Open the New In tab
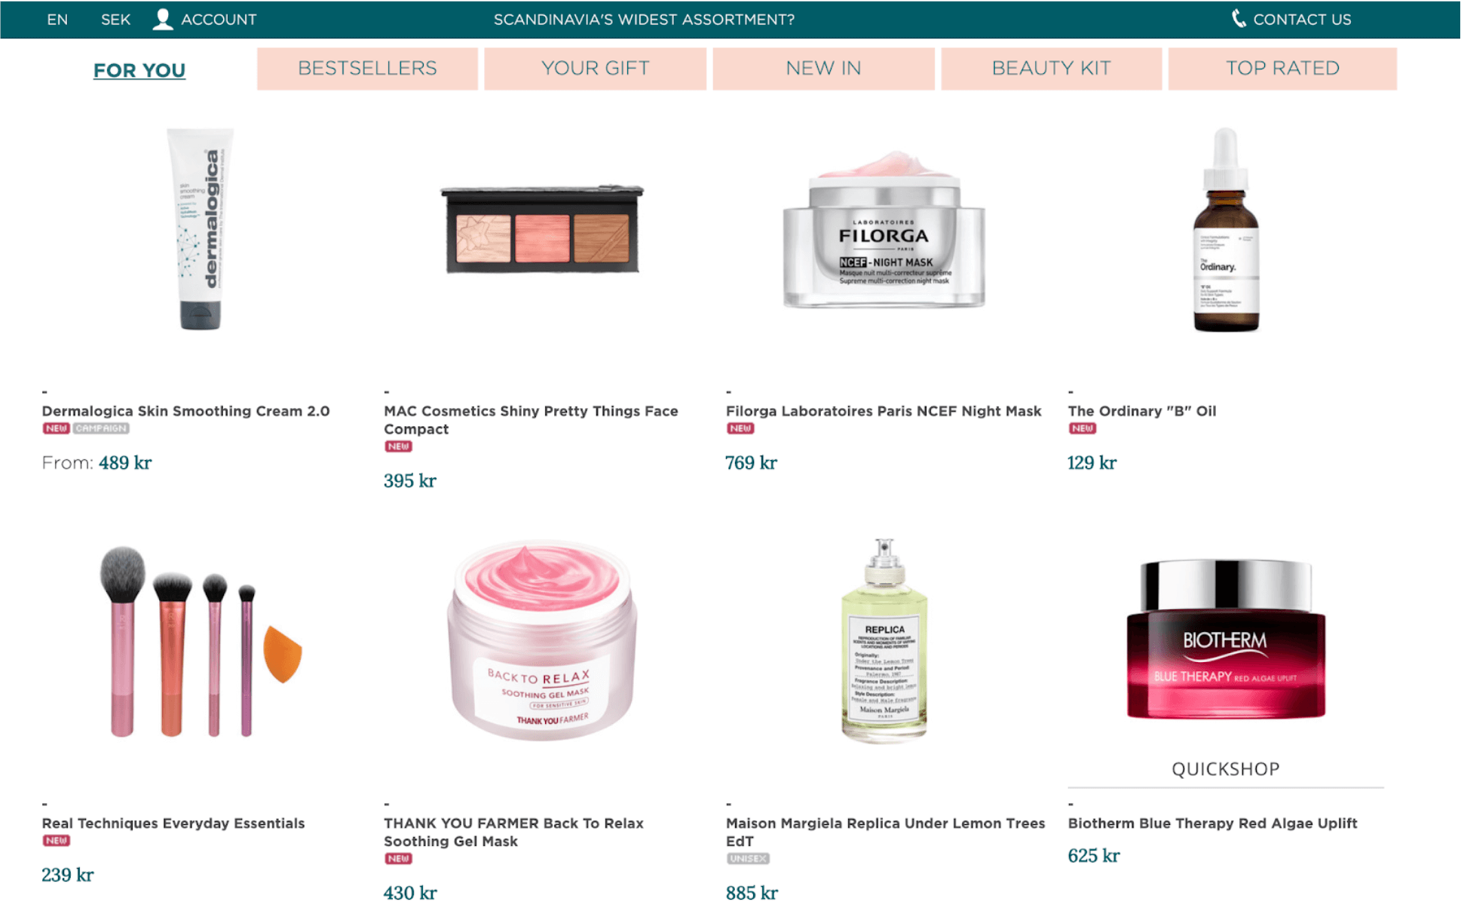The width and height of the screenshot is (1461, 923). pos(823,69)
